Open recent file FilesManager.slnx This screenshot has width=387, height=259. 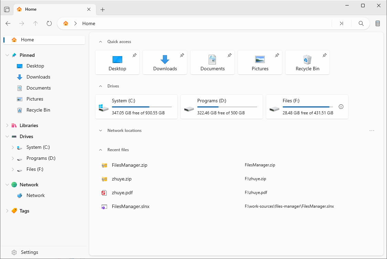[x=130, y=207]
